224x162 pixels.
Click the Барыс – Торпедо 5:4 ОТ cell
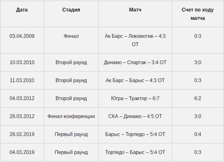point(135,134)
